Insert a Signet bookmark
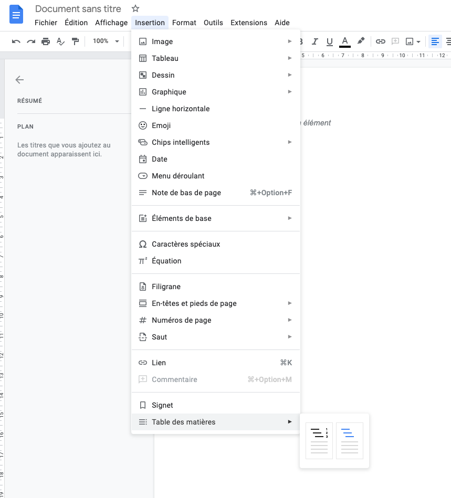451x498 pixels. coord(215,405)
